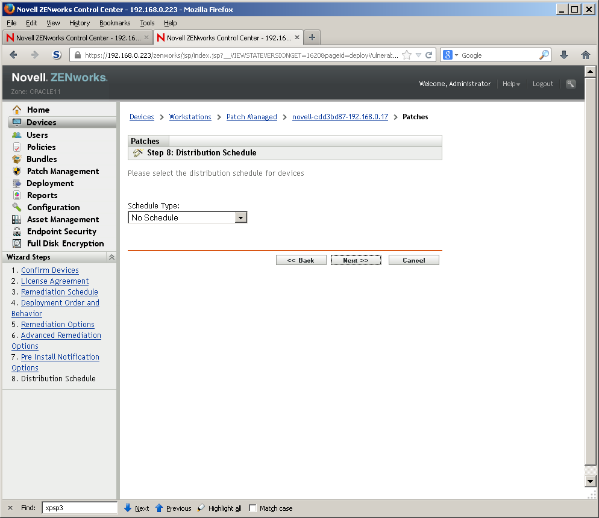Select the Devices monitor icon in sidebar
This screenshot has width=599, height=518.
[17, 122]
